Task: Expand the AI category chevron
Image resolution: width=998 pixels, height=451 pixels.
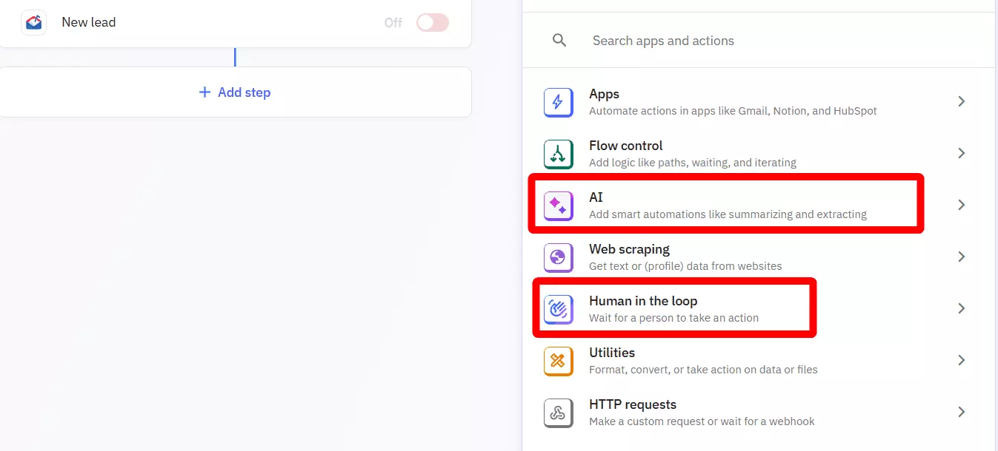Action: [x=961, y=205]
